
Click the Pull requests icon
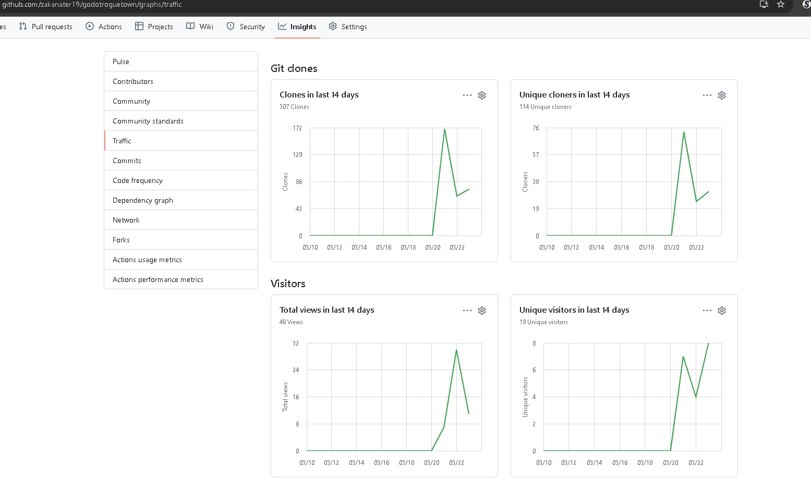coord(23,26)
